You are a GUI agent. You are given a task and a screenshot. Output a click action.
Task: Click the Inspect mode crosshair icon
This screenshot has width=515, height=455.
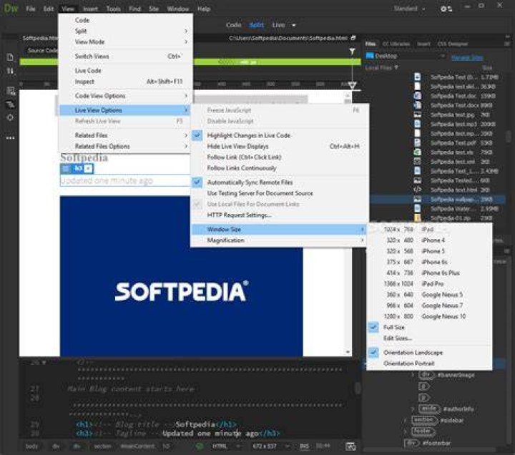click(10, 117)
